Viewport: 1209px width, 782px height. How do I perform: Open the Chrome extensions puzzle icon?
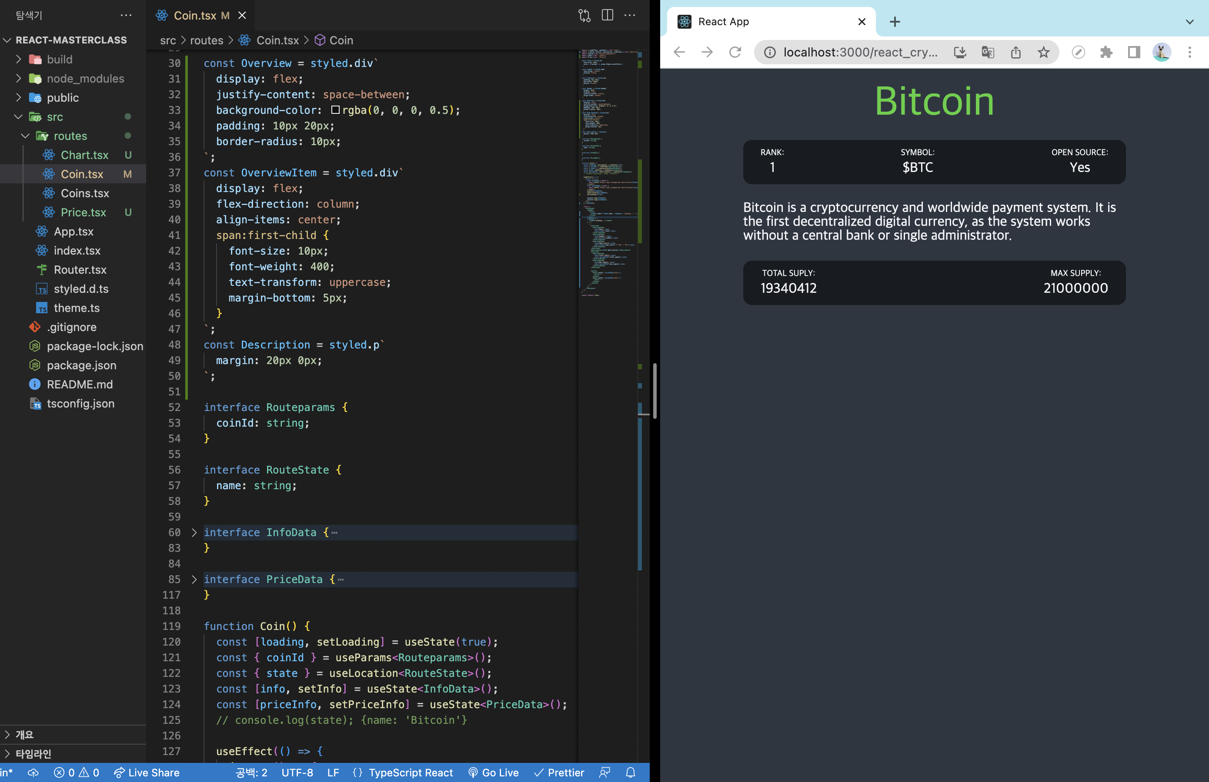coord(1106,52)
